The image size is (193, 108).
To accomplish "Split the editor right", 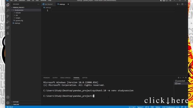I will (182, 4).
